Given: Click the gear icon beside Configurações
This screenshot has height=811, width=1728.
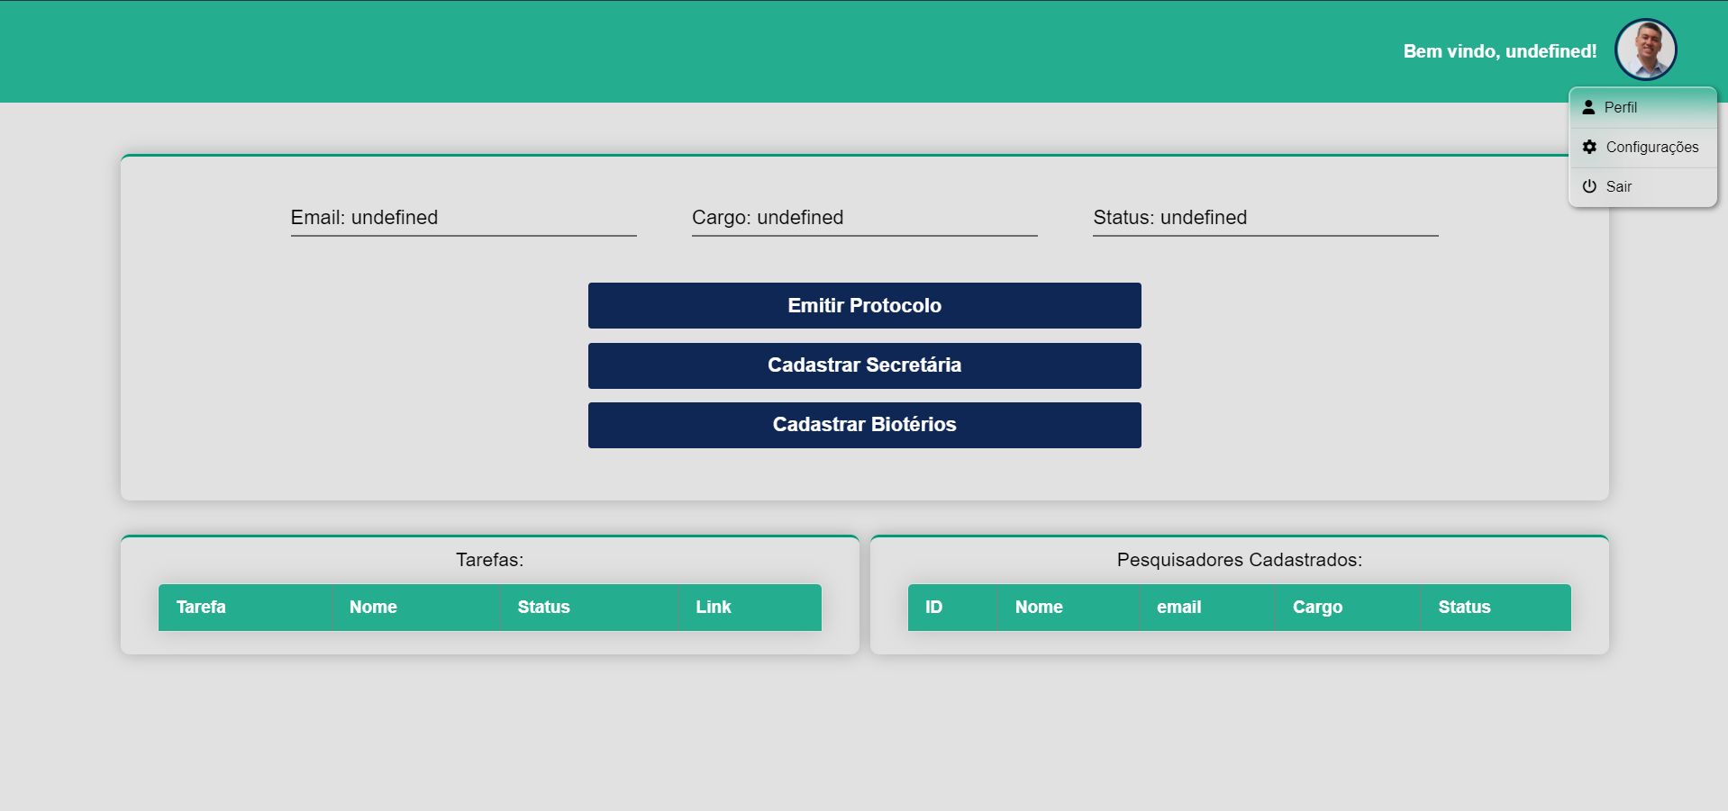Looking at the screenshot, I should click(1589, 147).
